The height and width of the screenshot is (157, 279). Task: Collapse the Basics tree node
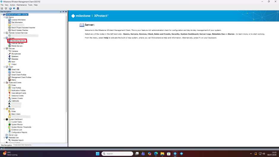tap(4, 17)
